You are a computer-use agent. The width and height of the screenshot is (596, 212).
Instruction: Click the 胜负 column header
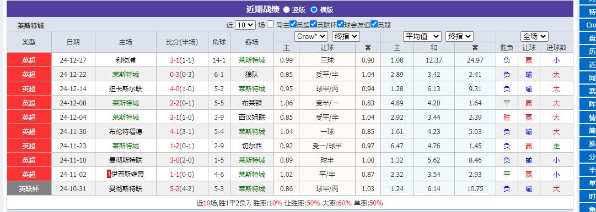(507, 48)
